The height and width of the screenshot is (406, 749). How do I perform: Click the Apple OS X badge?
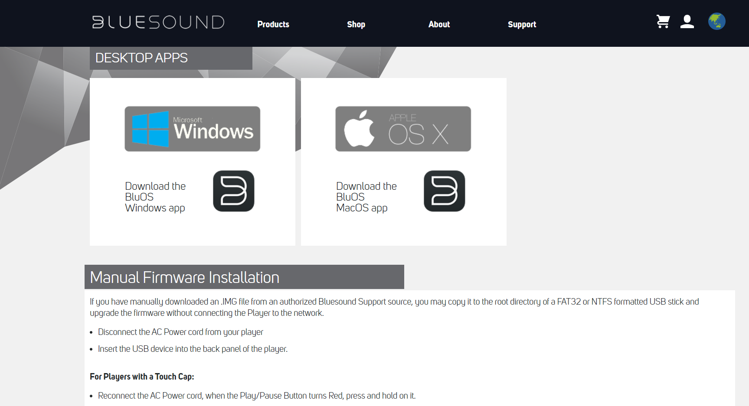pyautogui.click(x=403, y=129)
